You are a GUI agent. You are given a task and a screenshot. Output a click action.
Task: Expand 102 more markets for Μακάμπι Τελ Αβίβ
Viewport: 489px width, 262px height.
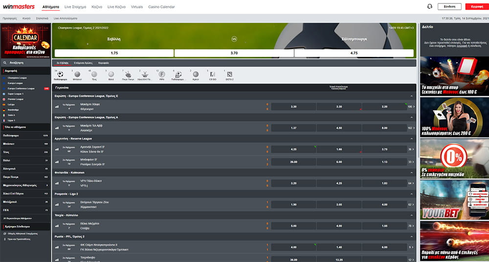coord(411,128)
